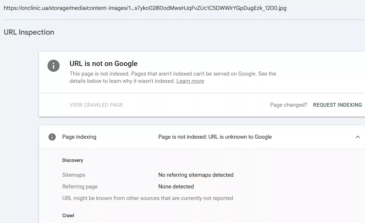Click the 'Page is not indexed' status text

pos(215,137)
